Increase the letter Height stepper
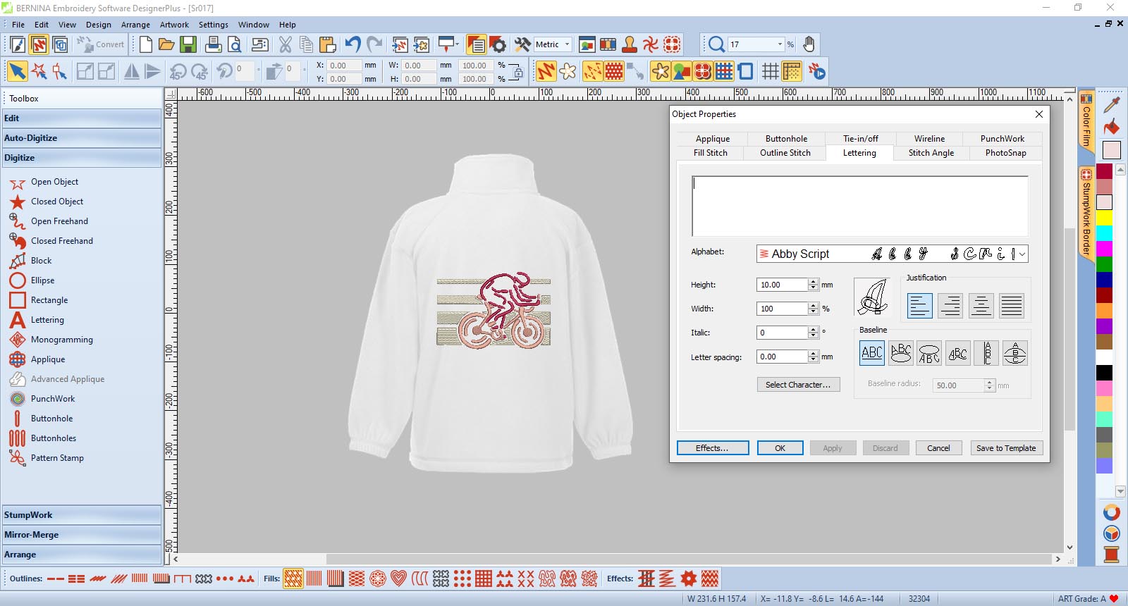The image size is (1128, 606). 814,282
